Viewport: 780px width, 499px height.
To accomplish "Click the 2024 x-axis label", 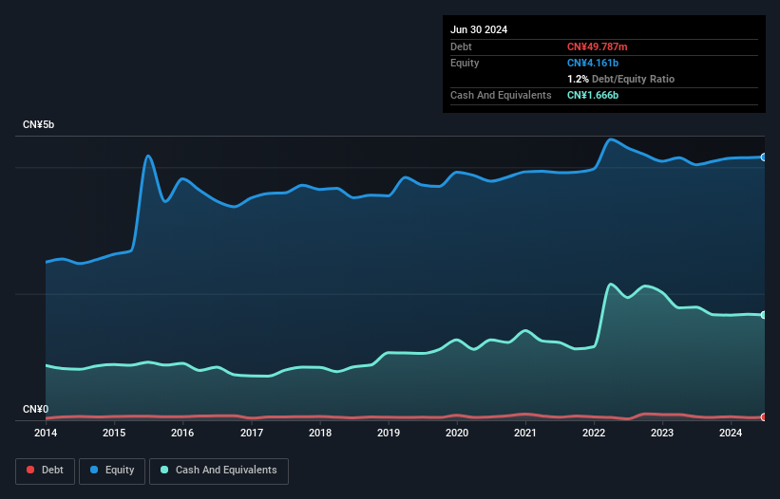I will [x=731, y=433].
